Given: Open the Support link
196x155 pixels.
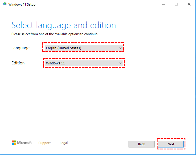Looking at the screenshot, I should (x=45, y=143).
